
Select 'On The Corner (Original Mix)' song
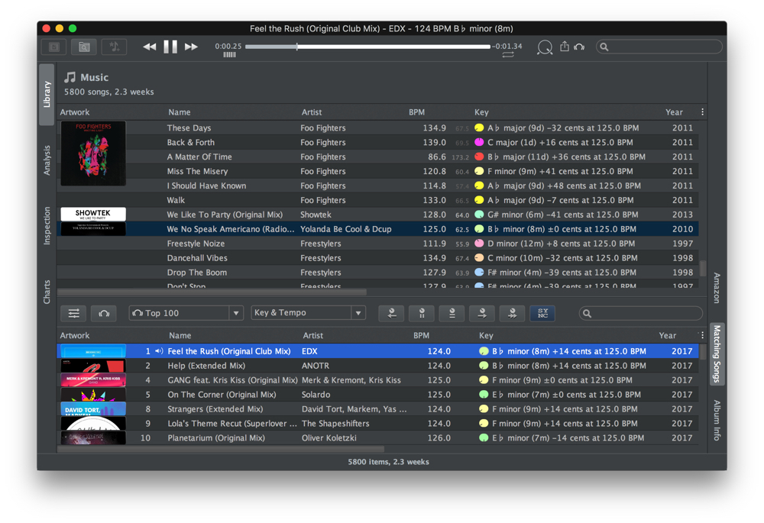(x=377, y=395)
